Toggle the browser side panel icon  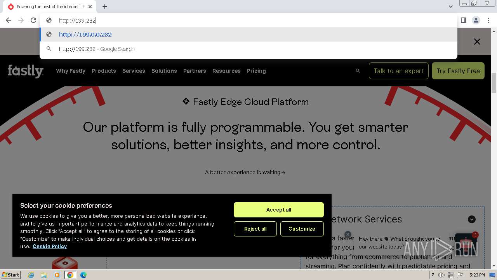click(x=463, y=20)
